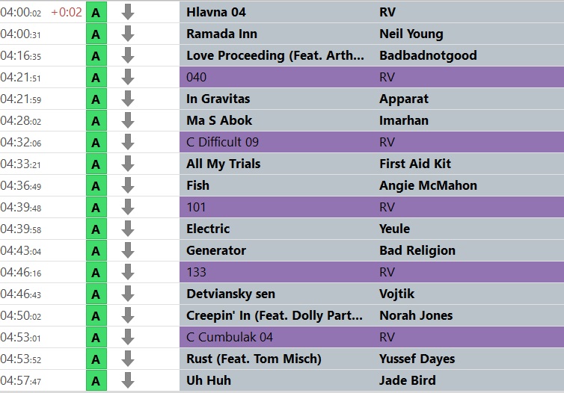
Task: Click the down arrow next to C Cumbulak 04
Action: pyautogui.click(x=128, y=337)
